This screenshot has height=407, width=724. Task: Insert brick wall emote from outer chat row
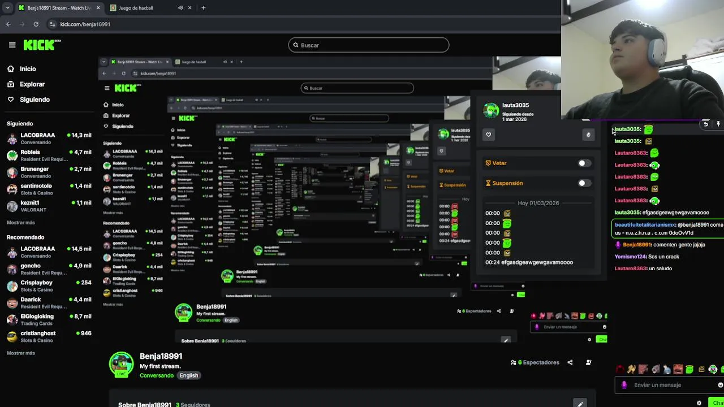coord(644,370)
